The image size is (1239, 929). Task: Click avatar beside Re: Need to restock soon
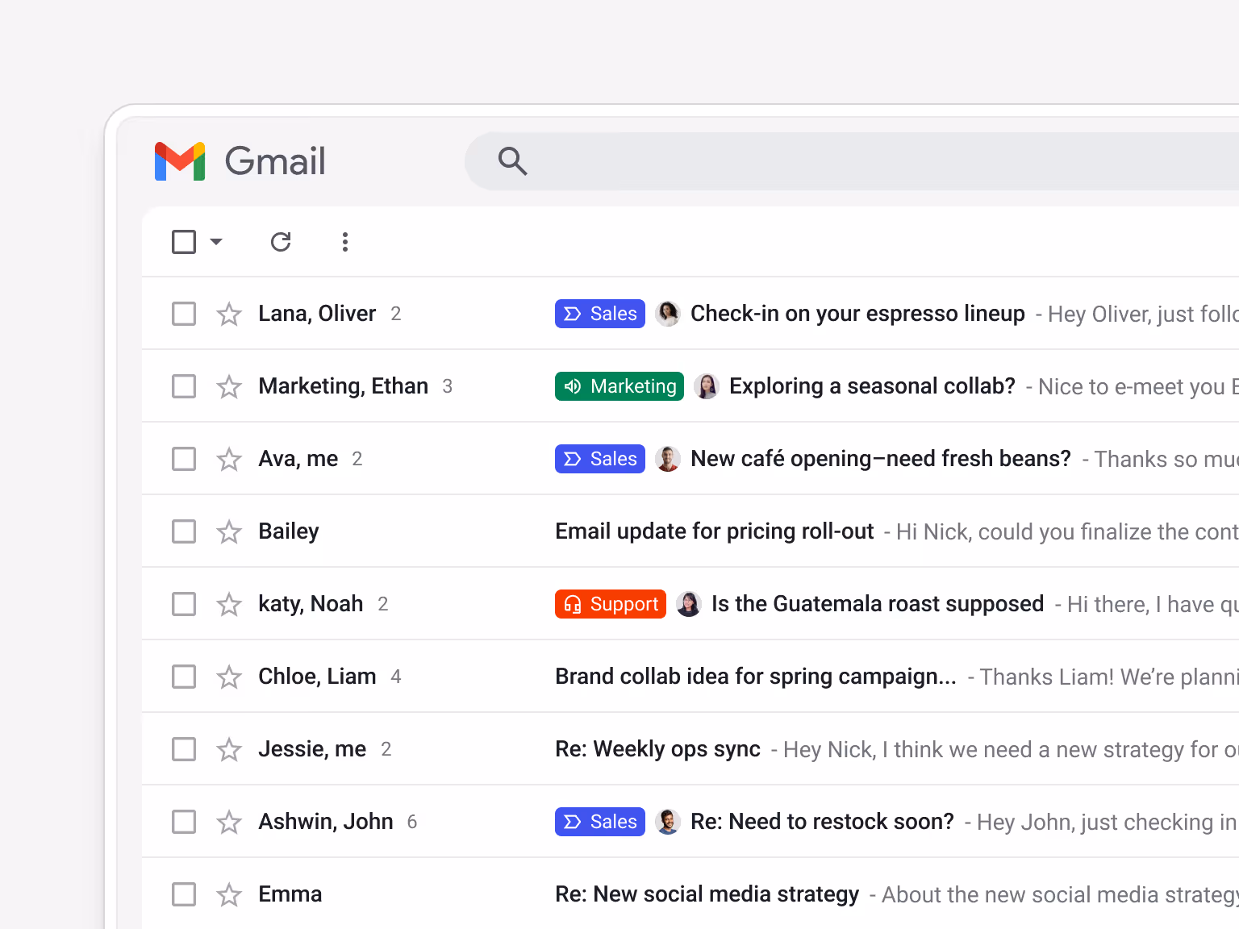click(x=668, y=822)
